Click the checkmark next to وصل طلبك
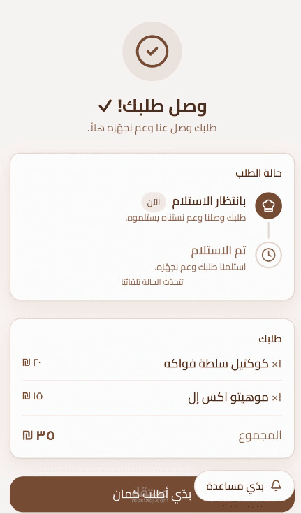Viewport: 301px width, 514px height. pos(105,106)
